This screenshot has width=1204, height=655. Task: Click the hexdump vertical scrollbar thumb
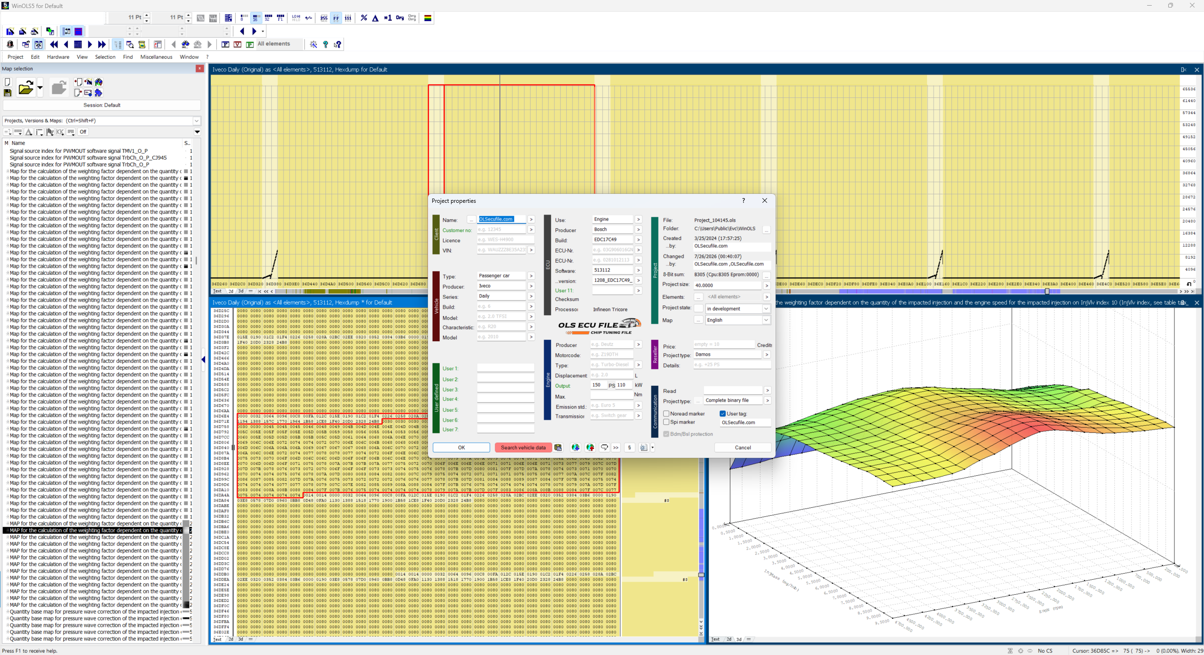pyautogui.click(x=701, y=575)
